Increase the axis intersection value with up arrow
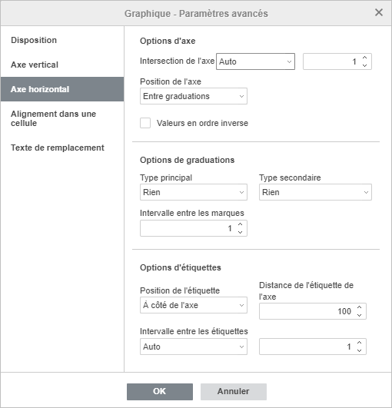392x408 pixels. (x=364, y=58)
